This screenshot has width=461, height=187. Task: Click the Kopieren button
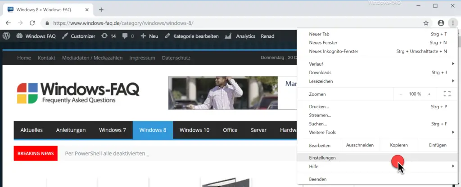pyautogui.click(x=399, y=145)
